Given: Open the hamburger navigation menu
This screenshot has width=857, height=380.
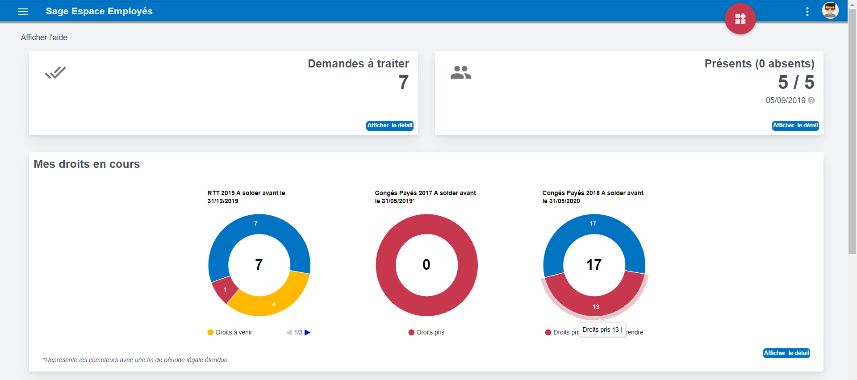Looking at the screenshot, I should 23,12.
